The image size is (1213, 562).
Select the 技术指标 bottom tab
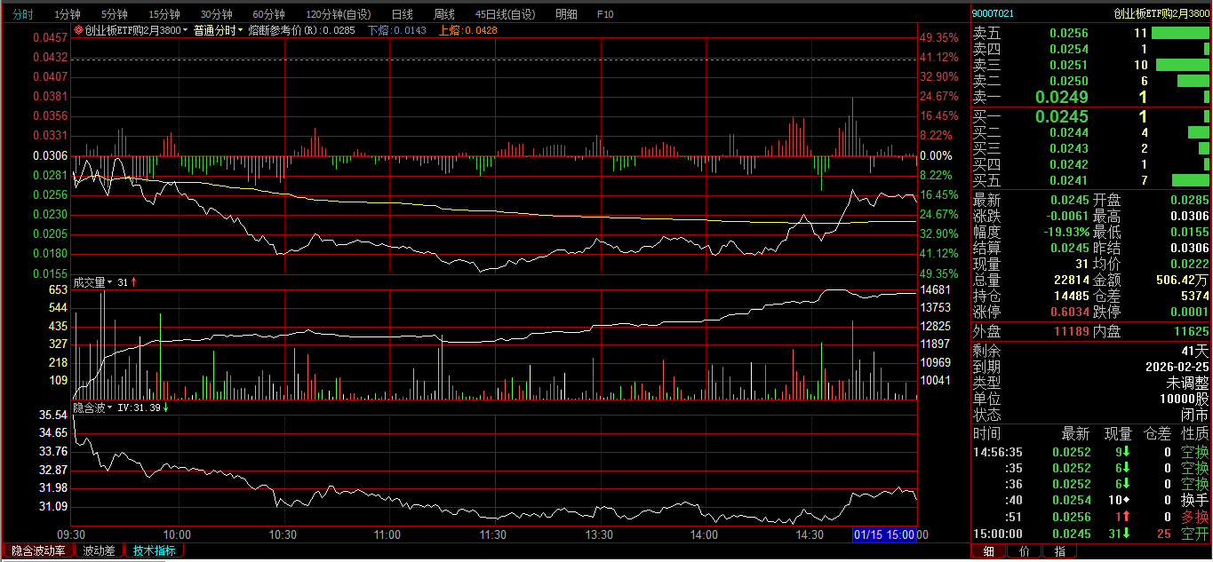point(154,550)
